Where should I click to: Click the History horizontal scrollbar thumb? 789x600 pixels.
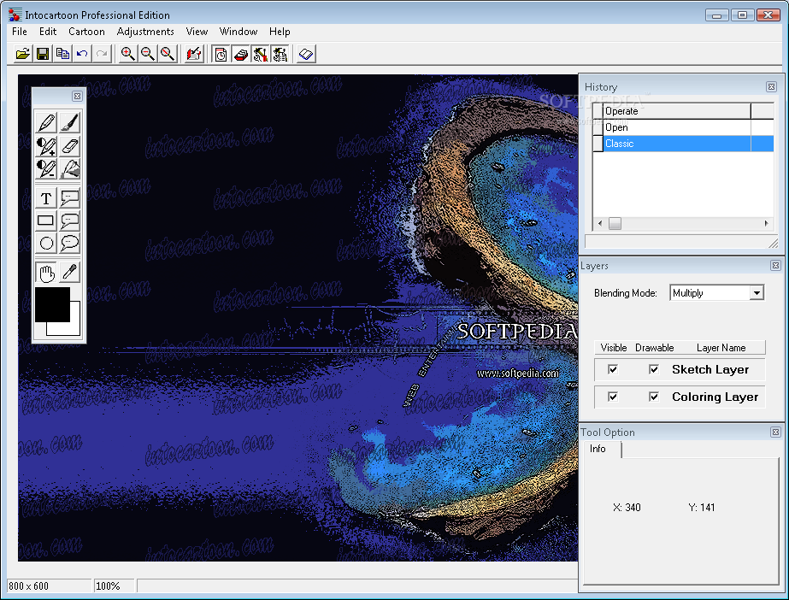(x=615, y=223)
